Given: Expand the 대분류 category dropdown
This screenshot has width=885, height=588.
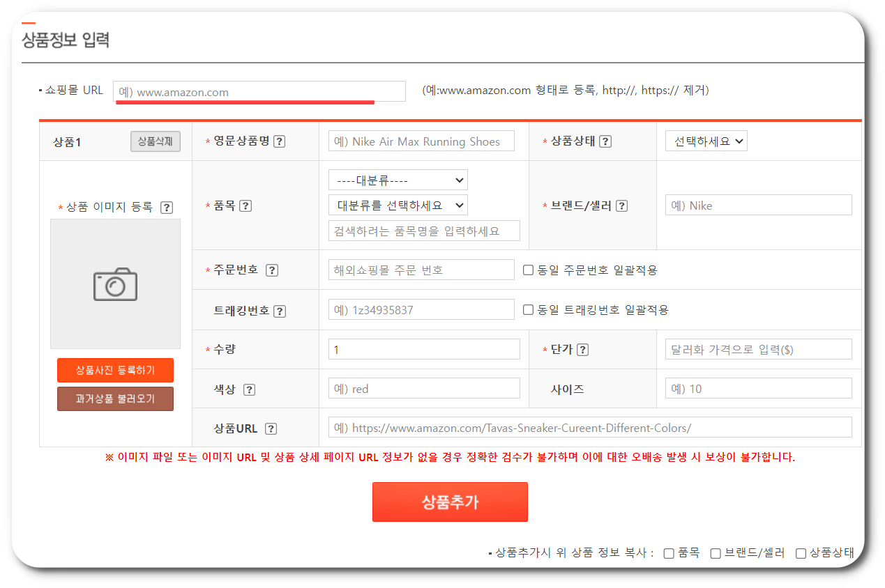Looking at the screenshot, I should pyautogui.click(x=398, y=179).
